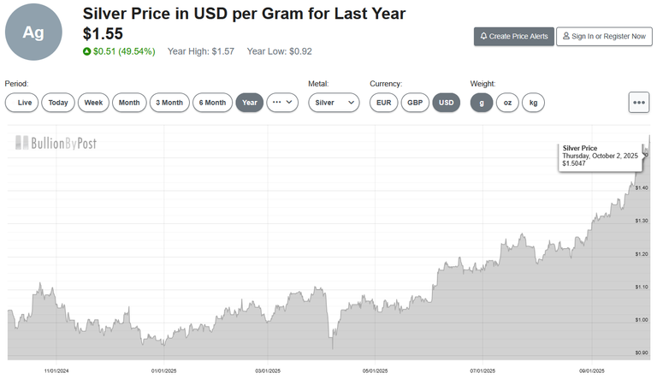Viewport: 657px width, 379px height.
Task: Select USD currency
Action: 446,103
